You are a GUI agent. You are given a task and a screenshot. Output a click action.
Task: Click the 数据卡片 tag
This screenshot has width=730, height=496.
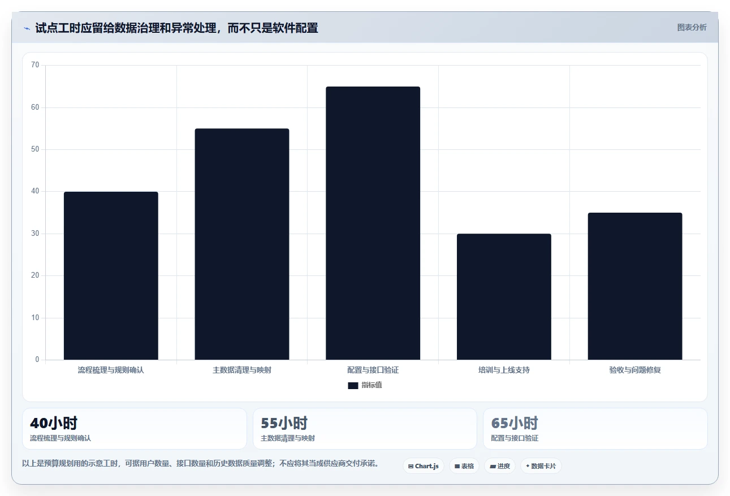[x=541, y=466]
